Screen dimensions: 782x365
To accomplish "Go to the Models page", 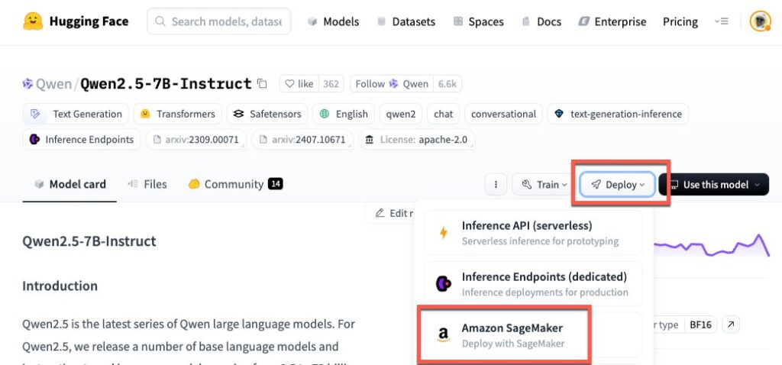I will pyautogui.click(x=333, y=21).
